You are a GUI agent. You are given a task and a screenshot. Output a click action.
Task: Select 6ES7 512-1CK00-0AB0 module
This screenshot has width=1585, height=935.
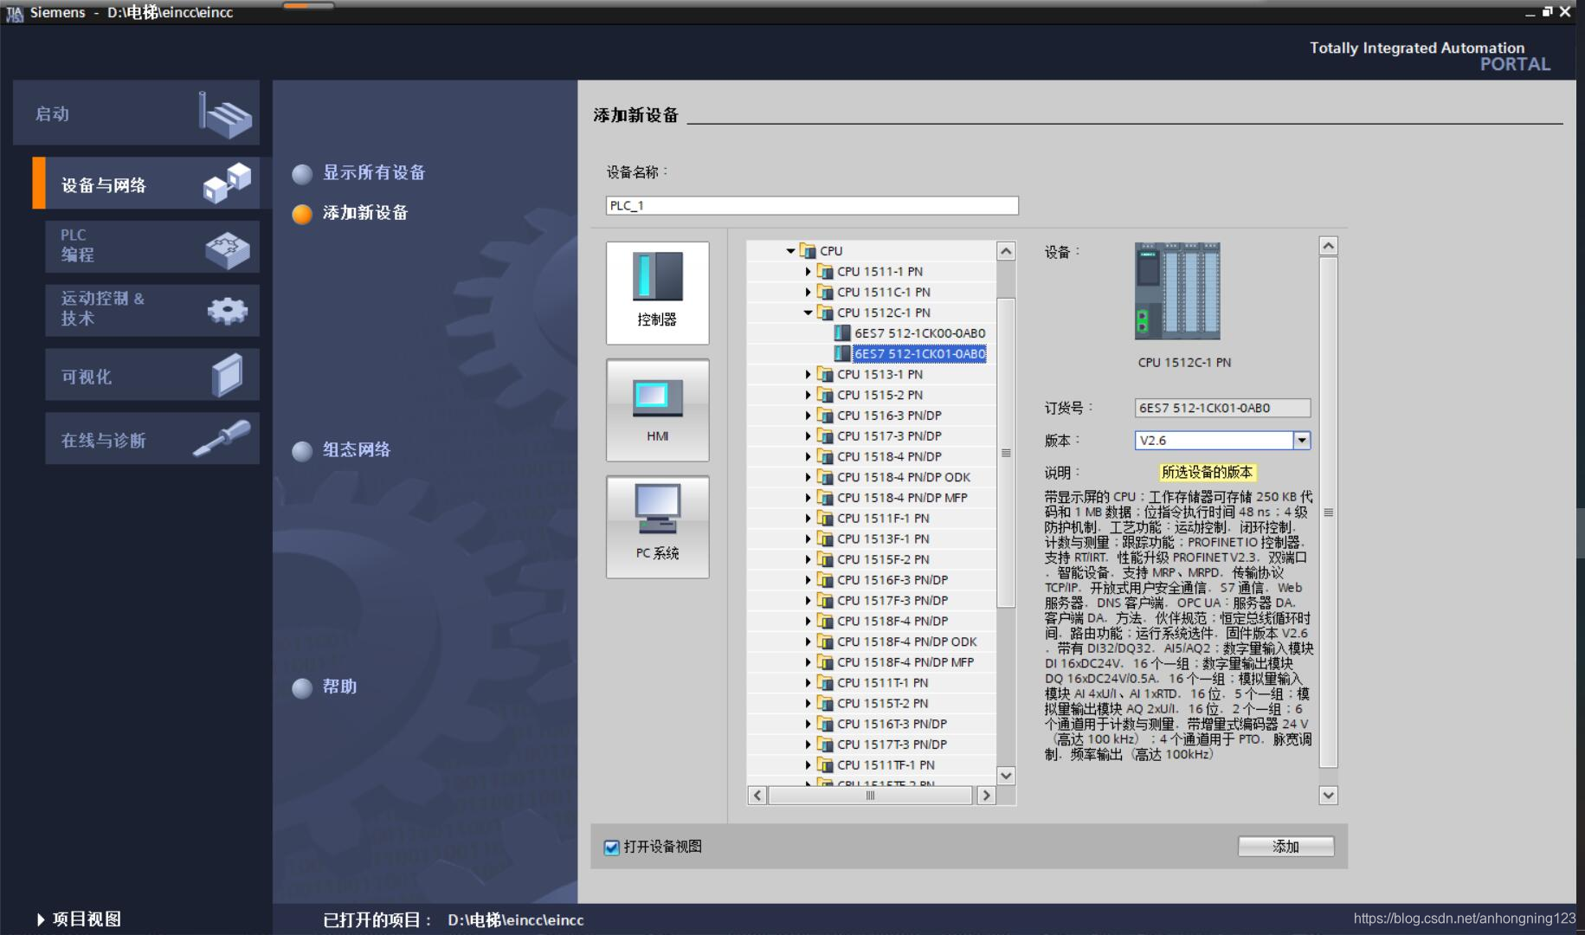tap(919, 333)
